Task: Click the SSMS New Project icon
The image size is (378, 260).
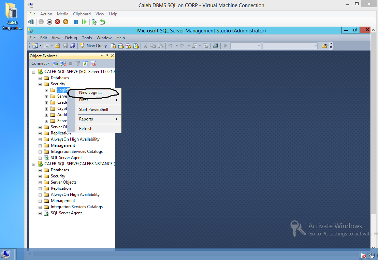Action: [x=35, y=46]
